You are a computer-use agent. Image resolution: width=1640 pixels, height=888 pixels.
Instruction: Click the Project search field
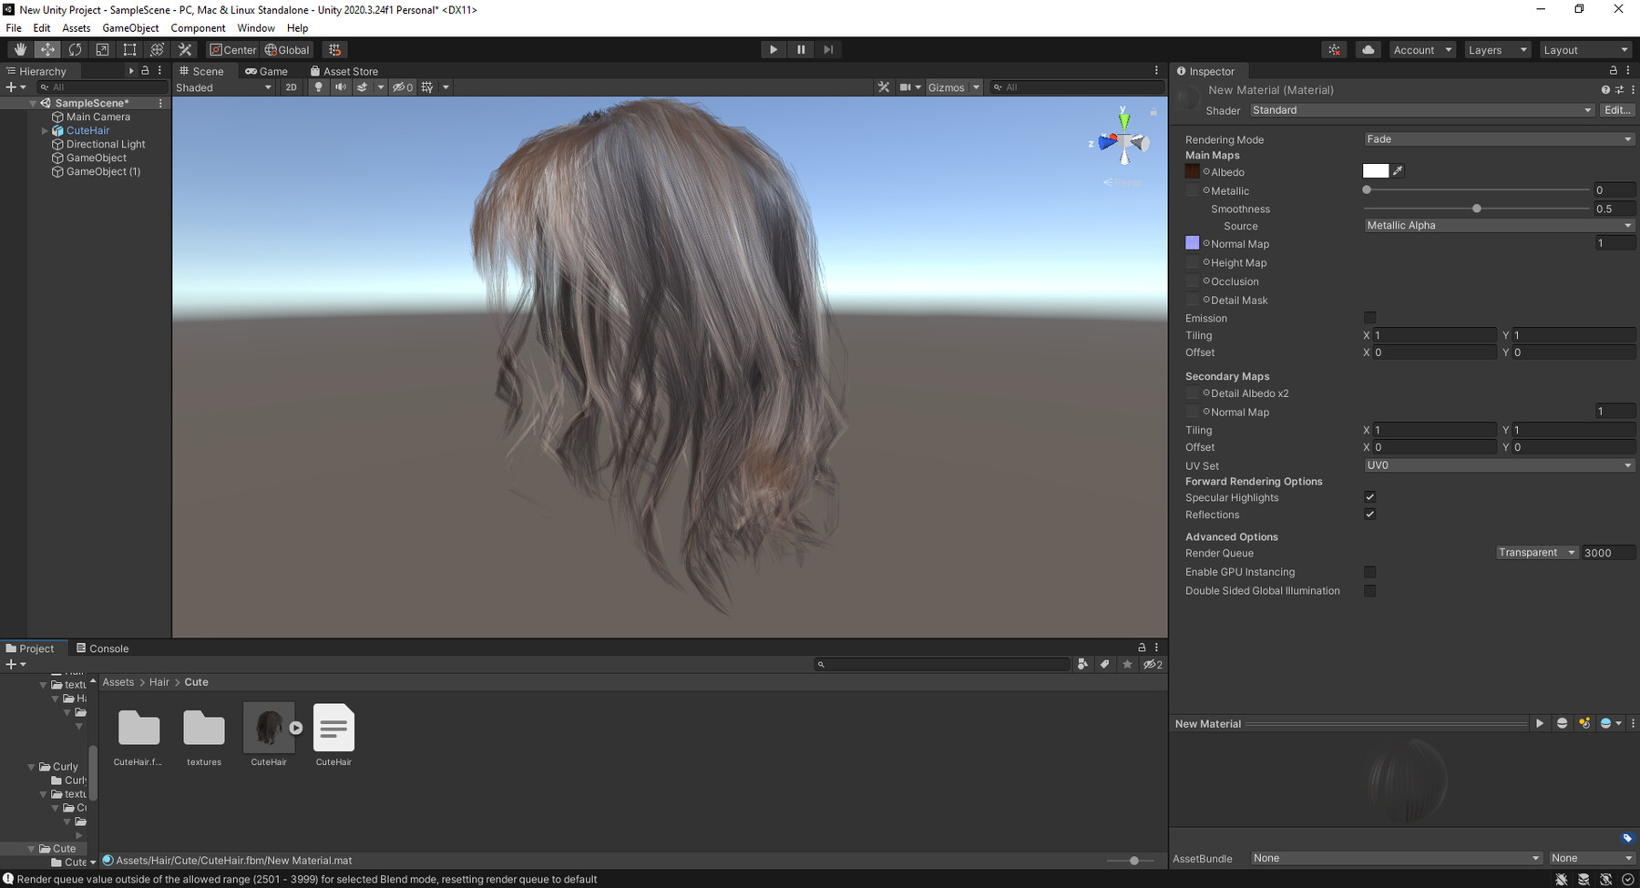coord(942,665)
